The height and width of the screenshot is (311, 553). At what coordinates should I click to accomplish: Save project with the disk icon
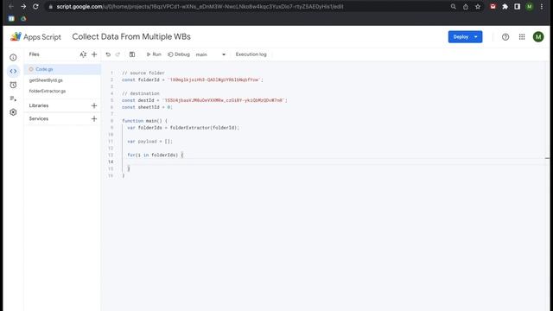click(x=132, y=54)
